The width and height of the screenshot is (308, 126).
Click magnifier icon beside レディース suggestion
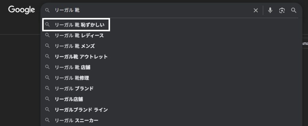click(47, 35)
